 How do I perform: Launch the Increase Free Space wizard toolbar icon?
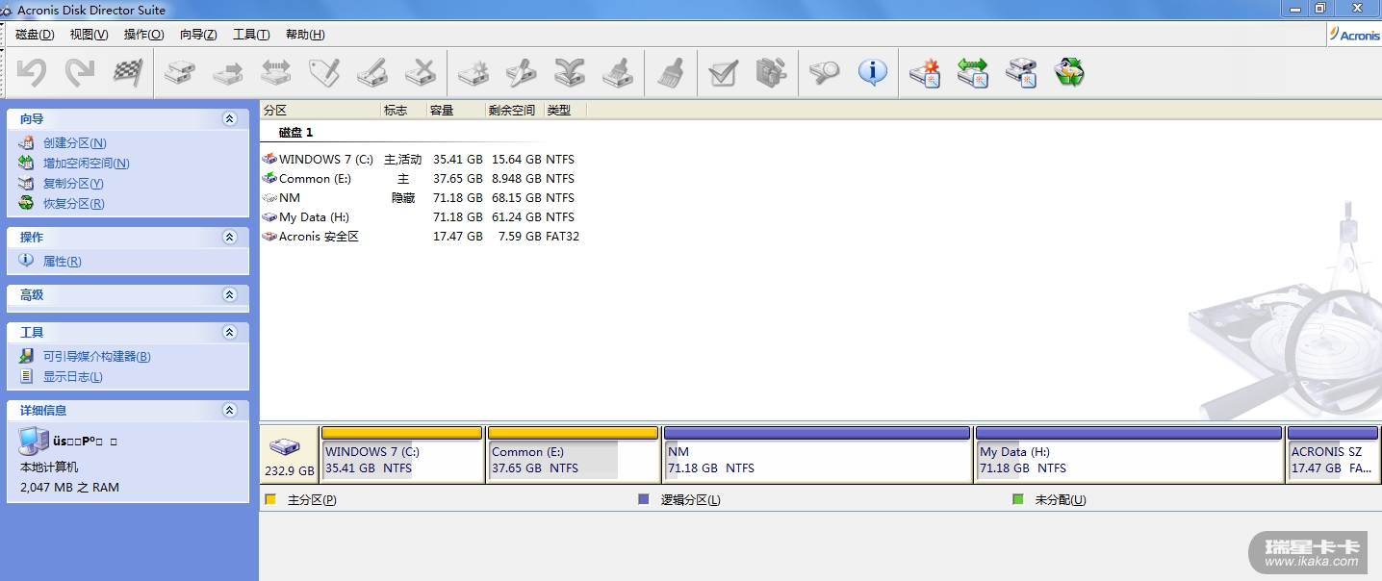pyautogui.click(x=973, y=73)
